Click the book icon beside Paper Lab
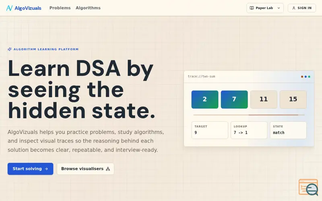 (x=252, y=8)
